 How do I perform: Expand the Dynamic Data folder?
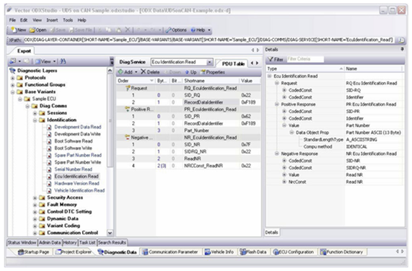(35, 219)
